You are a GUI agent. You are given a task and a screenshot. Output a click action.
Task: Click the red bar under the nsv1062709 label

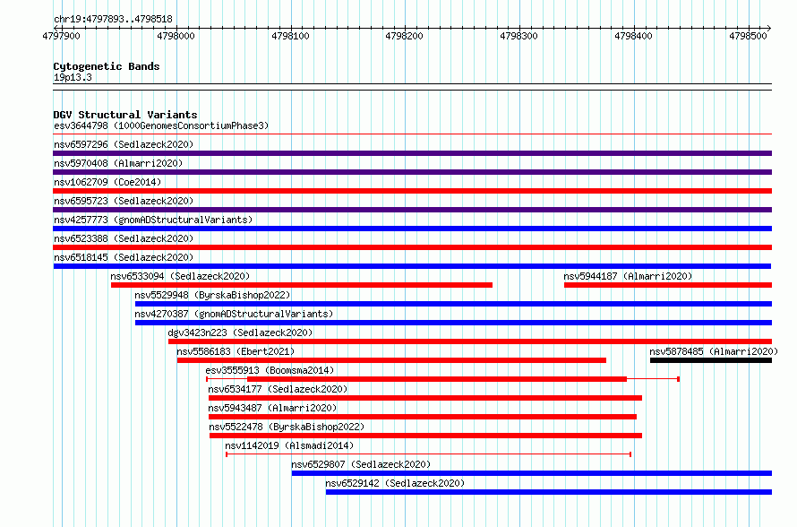tap(412, 191)
